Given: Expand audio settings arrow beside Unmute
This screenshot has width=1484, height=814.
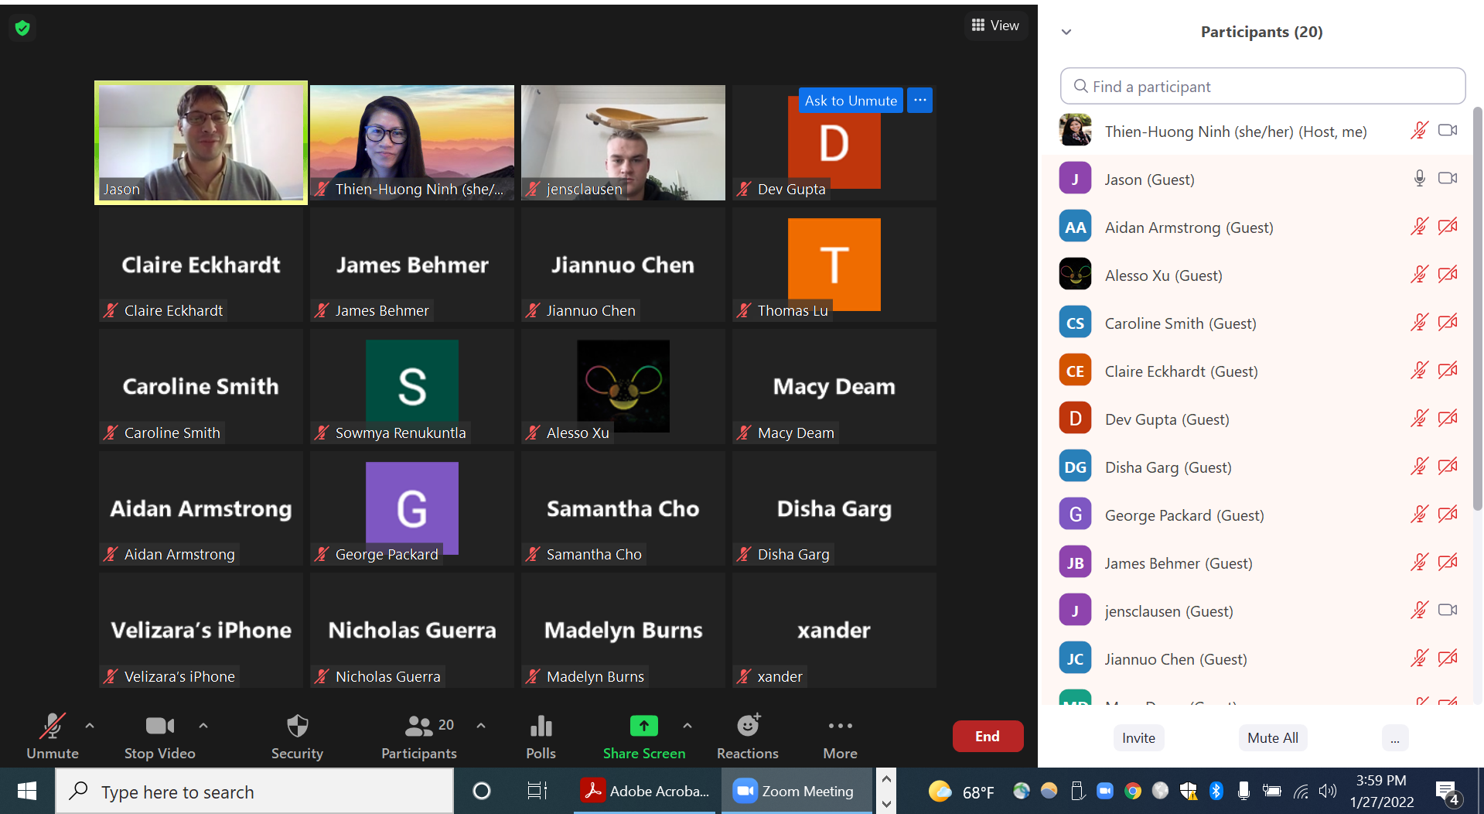Looking at the screenshot, I should pos(90,726).
